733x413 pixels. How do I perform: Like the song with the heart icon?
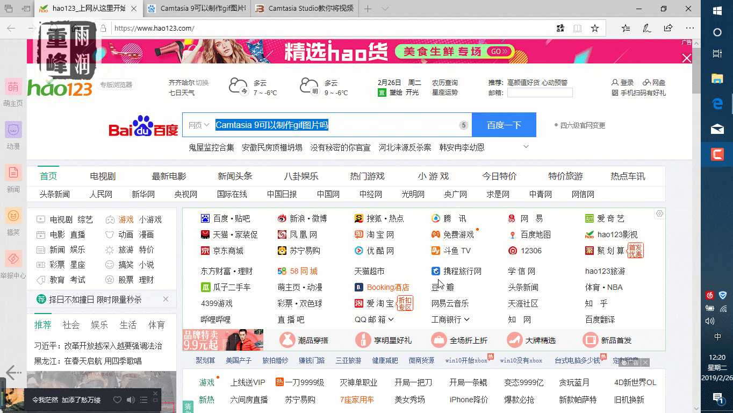[117, 400]
